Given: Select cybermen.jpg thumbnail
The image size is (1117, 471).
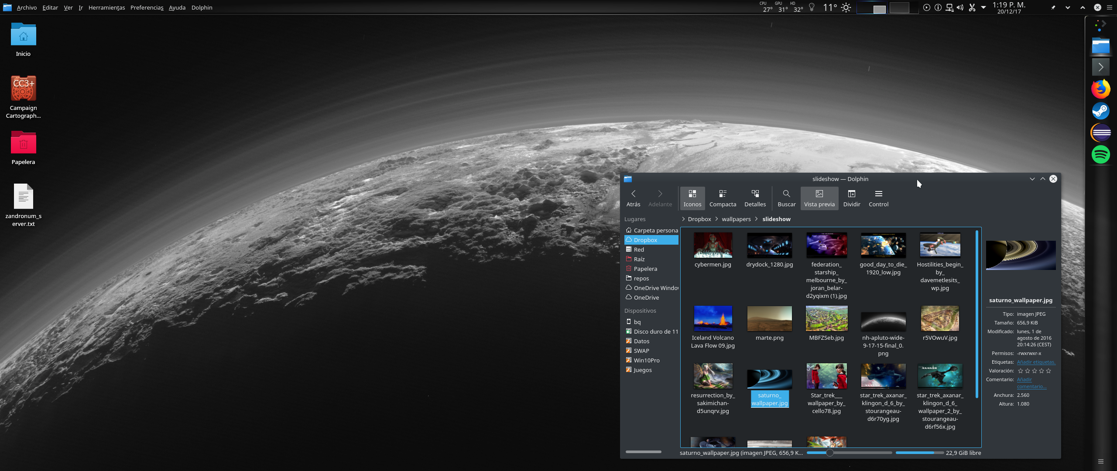Looking at the screenshot, I should pyautogui.click(x=713, y=245).
